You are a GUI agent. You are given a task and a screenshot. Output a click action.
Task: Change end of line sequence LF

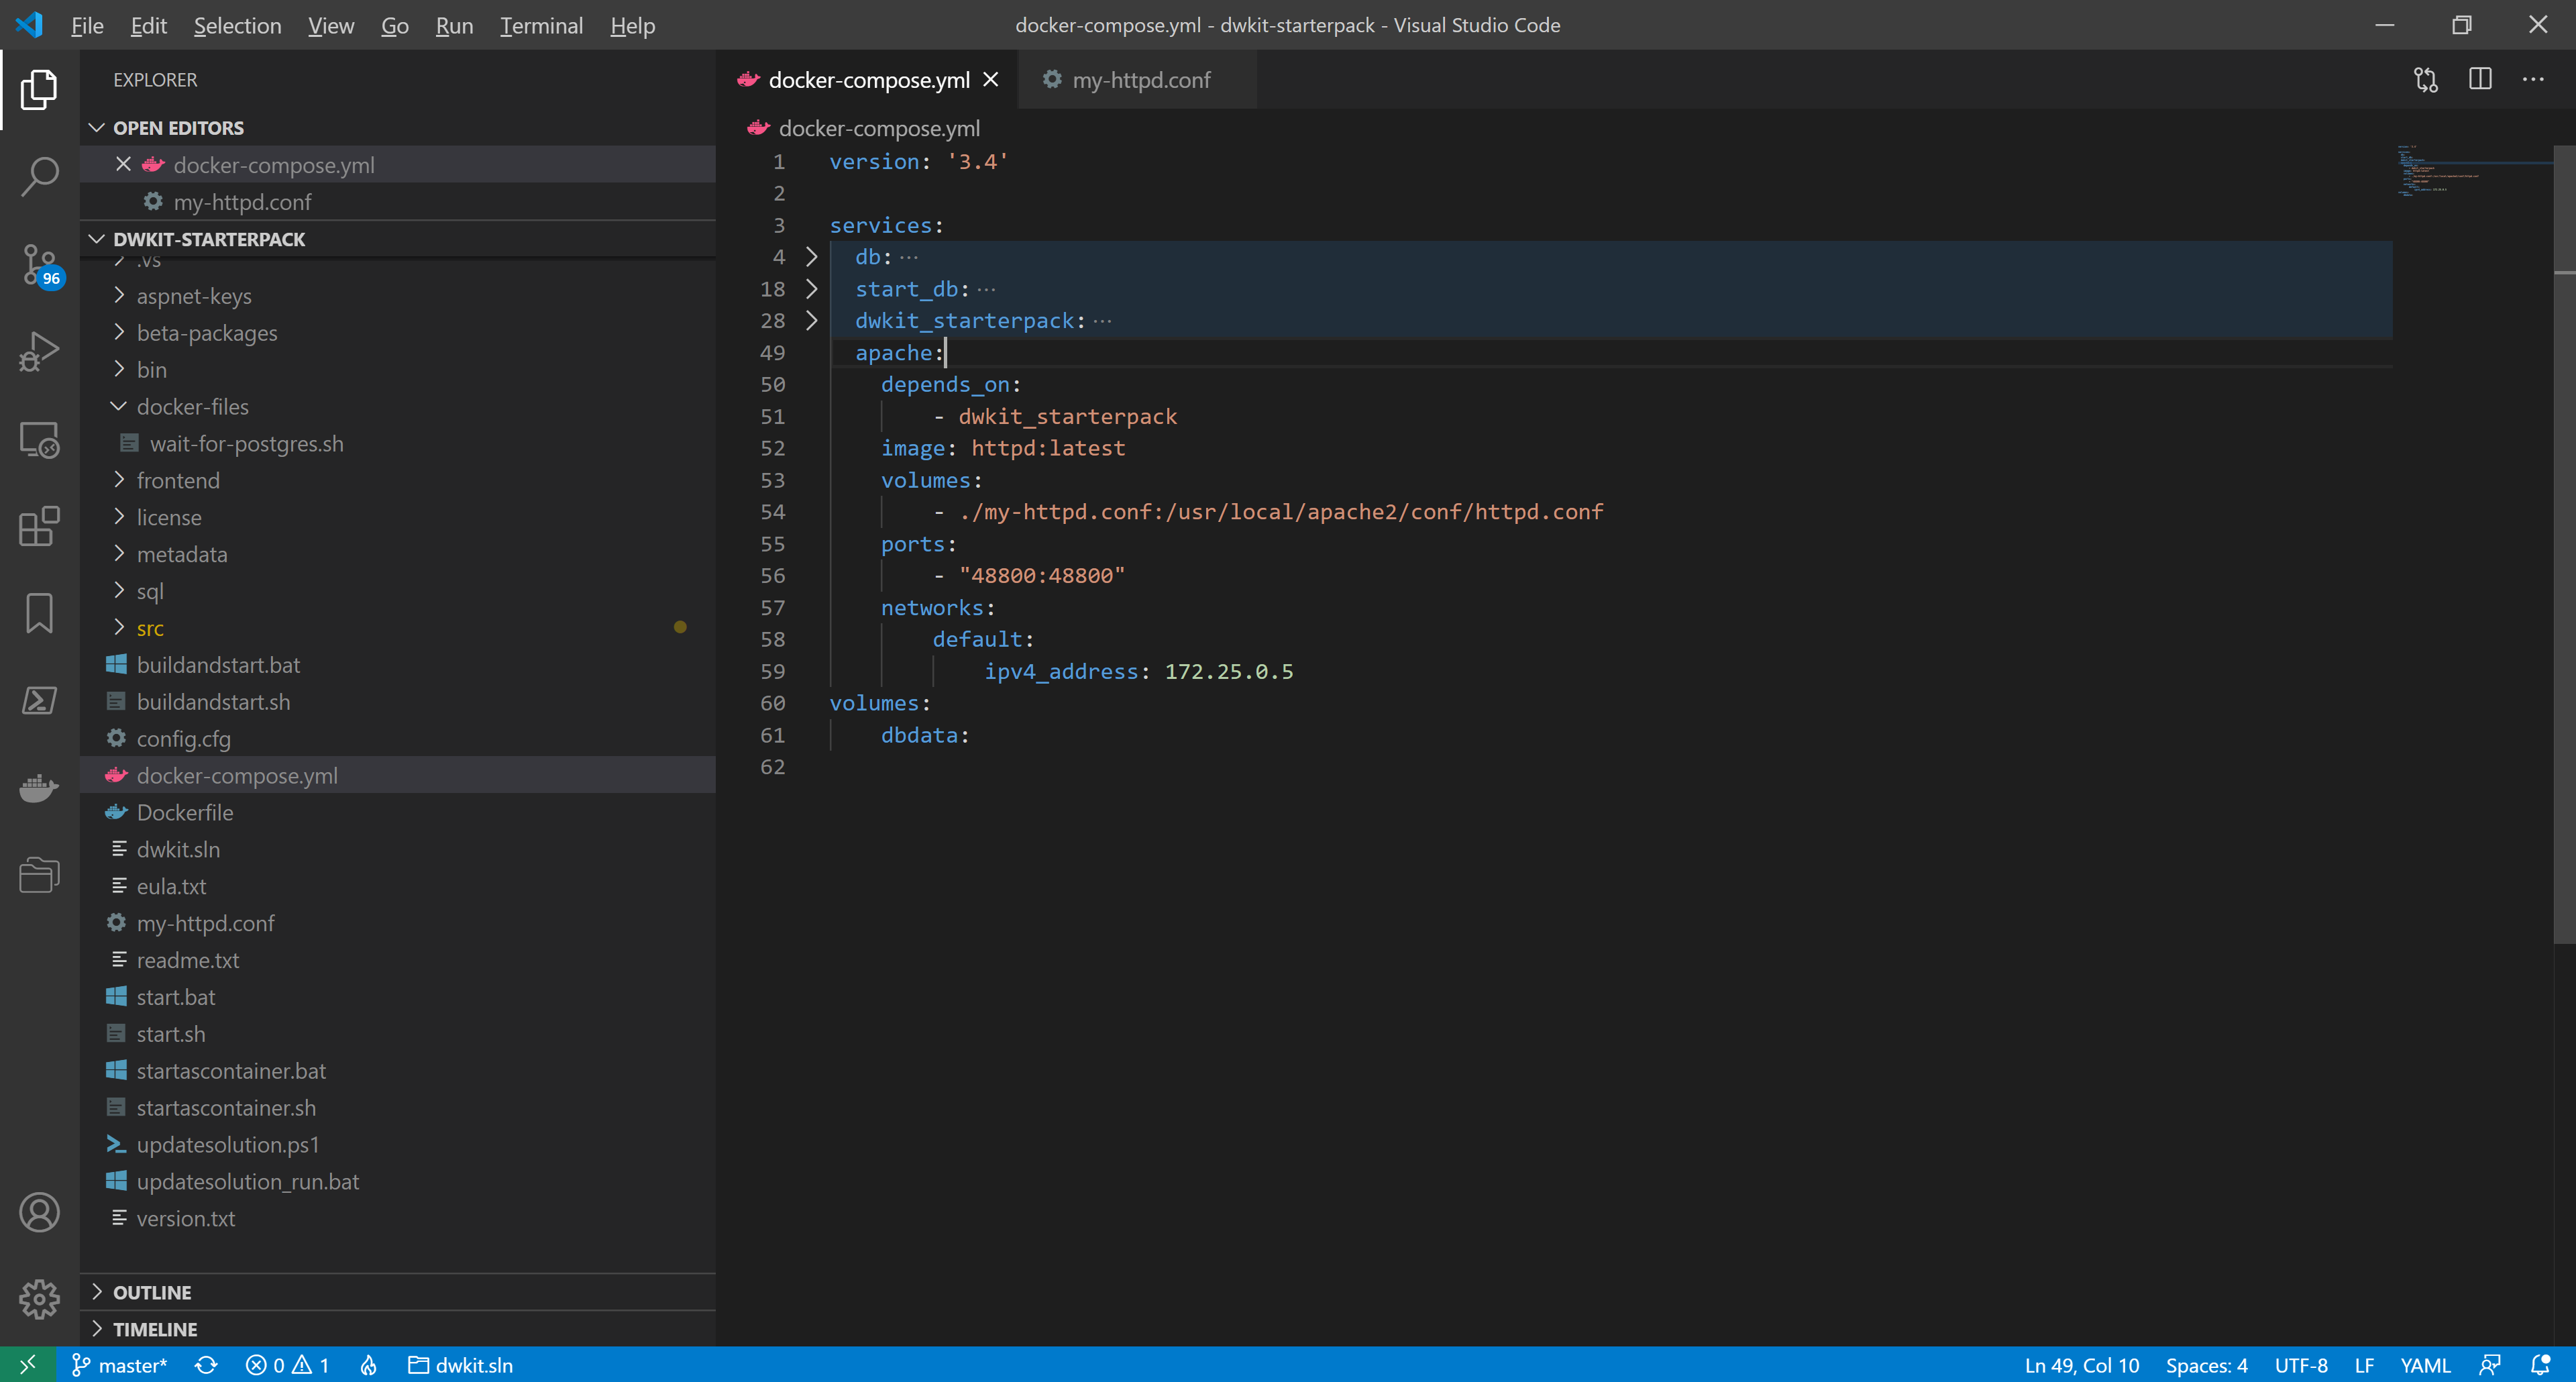[x=2364, y=1365]
